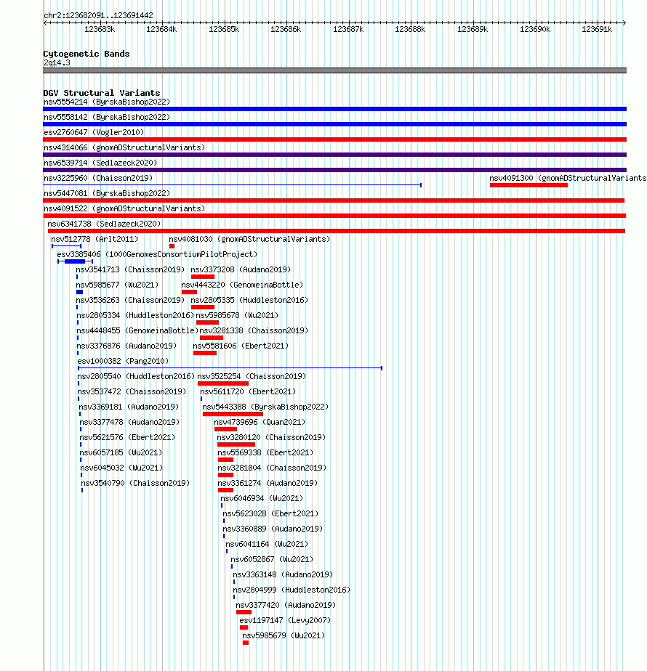This screenshot has height=671, width=647.
Task: Click the 123684k ruler position label
Action: 161,30
